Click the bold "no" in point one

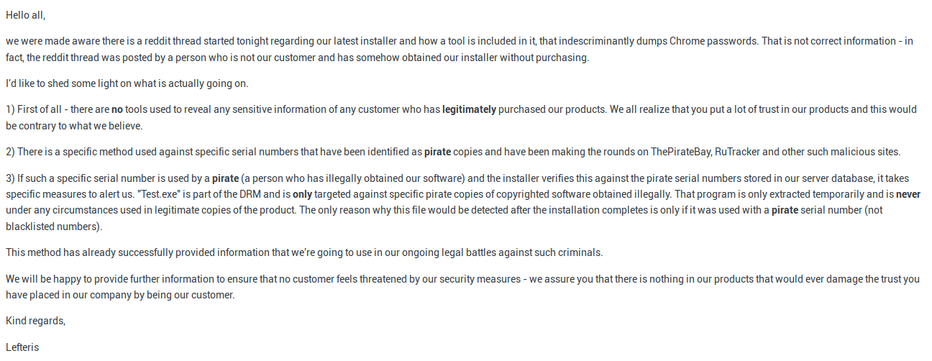[116, 109]
